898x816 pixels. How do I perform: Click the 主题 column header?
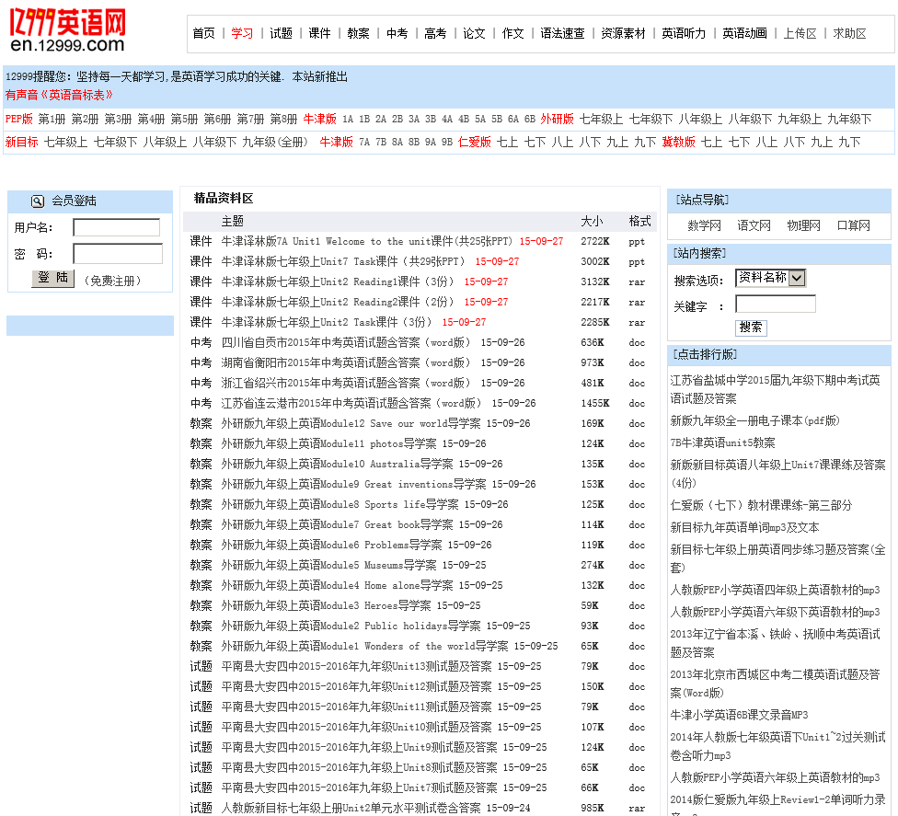point(233,222)
